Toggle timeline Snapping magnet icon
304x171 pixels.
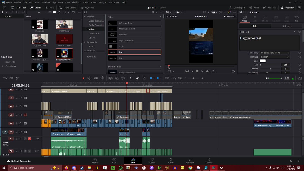tap(131, 78)
